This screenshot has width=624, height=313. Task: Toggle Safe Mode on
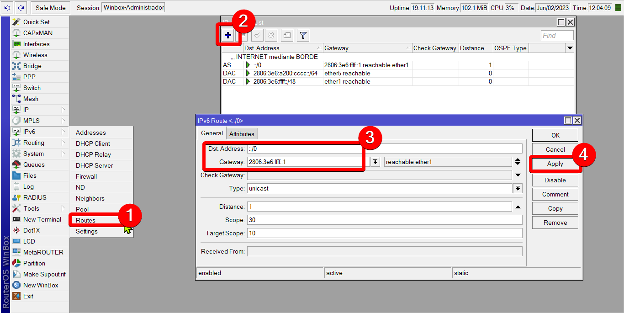point(49,7)
